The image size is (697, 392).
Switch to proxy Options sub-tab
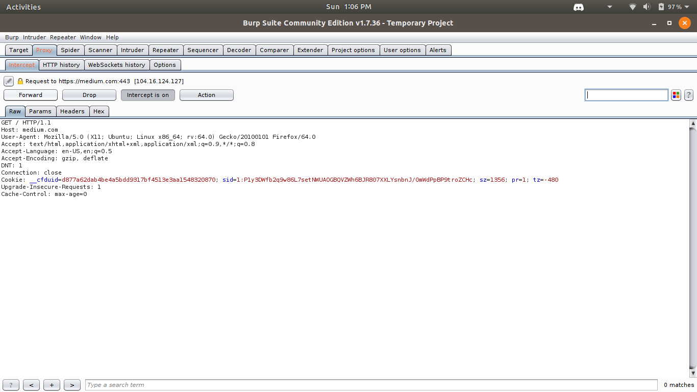pos(165,65)
